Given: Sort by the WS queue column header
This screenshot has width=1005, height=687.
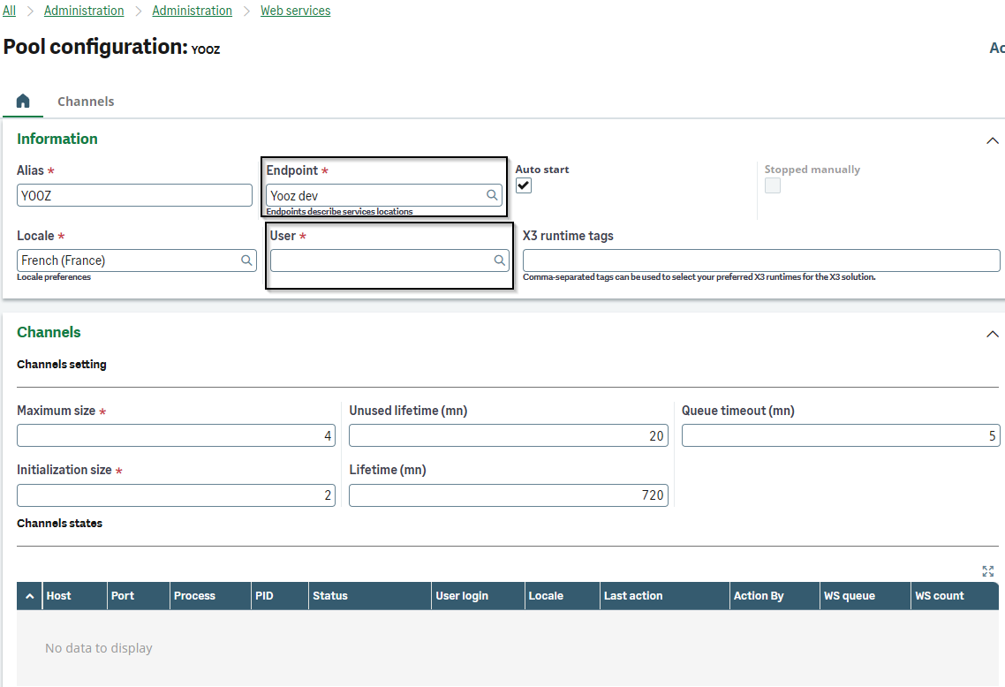Looking at the screenshot, I should pos(865,596).
